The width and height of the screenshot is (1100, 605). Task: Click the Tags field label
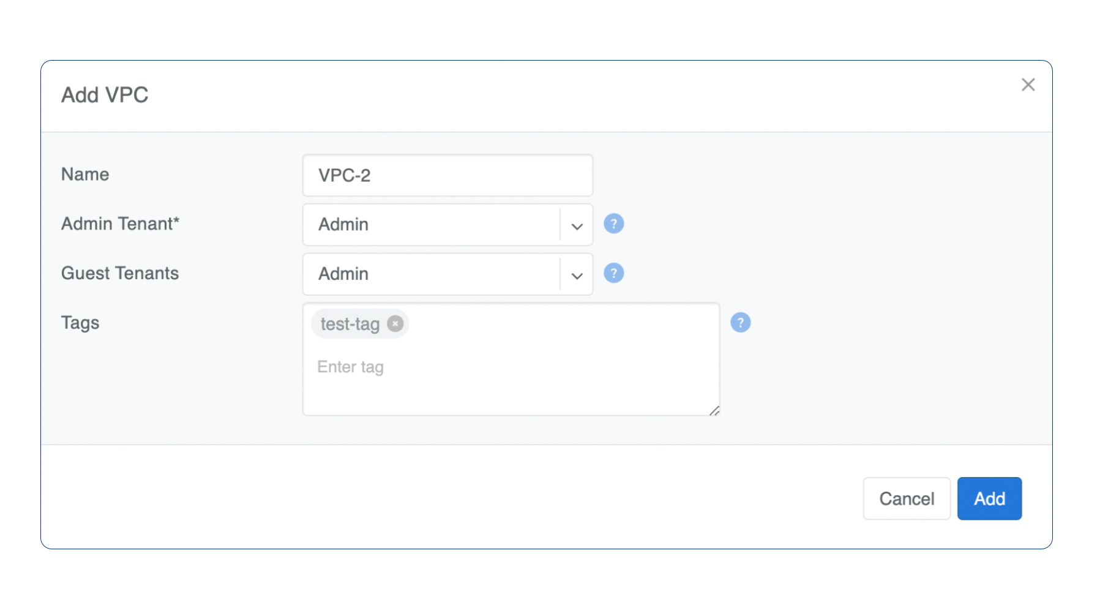pos(80,323)
